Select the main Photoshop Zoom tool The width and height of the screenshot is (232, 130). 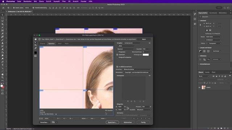pos(3,77)
